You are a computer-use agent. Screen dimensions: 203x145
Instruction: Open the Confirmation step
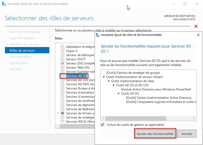tap(19, 63)
